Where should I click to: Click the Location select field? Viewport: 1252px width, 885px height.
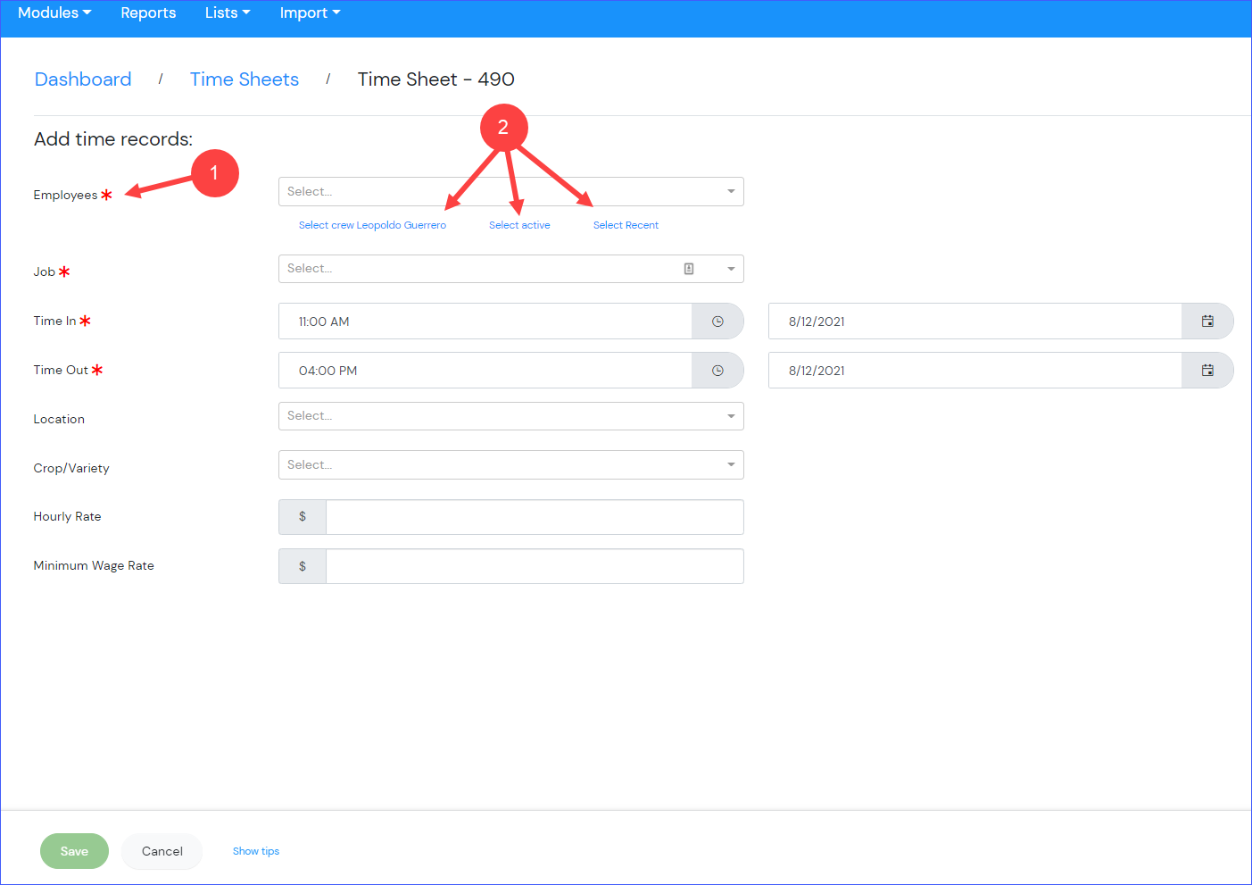click(510, 416)
